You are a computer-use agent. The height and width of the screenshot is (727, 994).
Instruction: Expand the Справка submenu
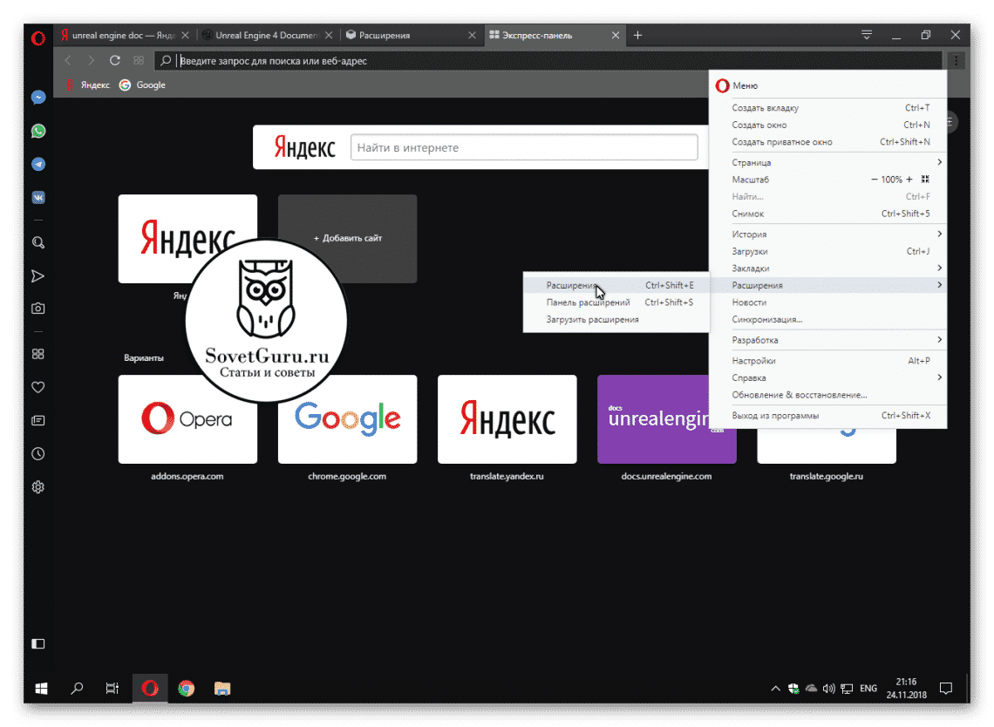point(828,377)
